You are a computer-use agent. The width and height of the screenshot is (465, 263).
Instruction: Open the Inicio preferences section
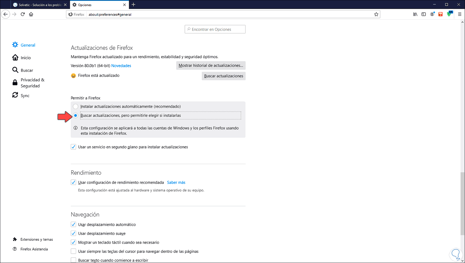click(26, 58)
